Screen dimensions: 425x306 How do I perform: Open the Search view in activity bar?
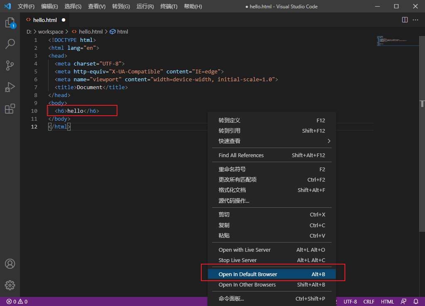10,44
